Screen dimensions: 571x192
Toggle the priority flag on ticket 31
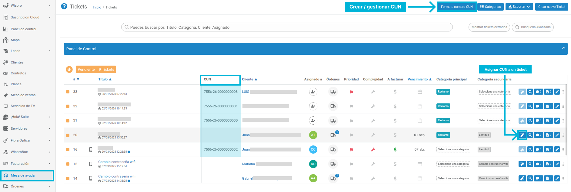tap(351, 121)
